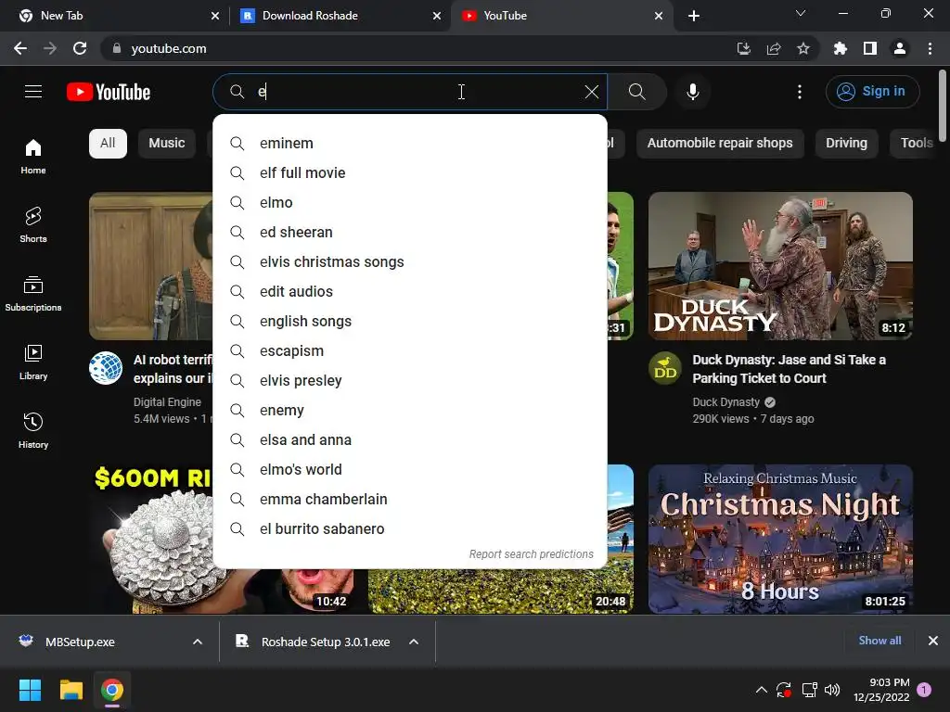Click the YouTube logo
Screen dimensions: 950x712
(x=109, y=92)
